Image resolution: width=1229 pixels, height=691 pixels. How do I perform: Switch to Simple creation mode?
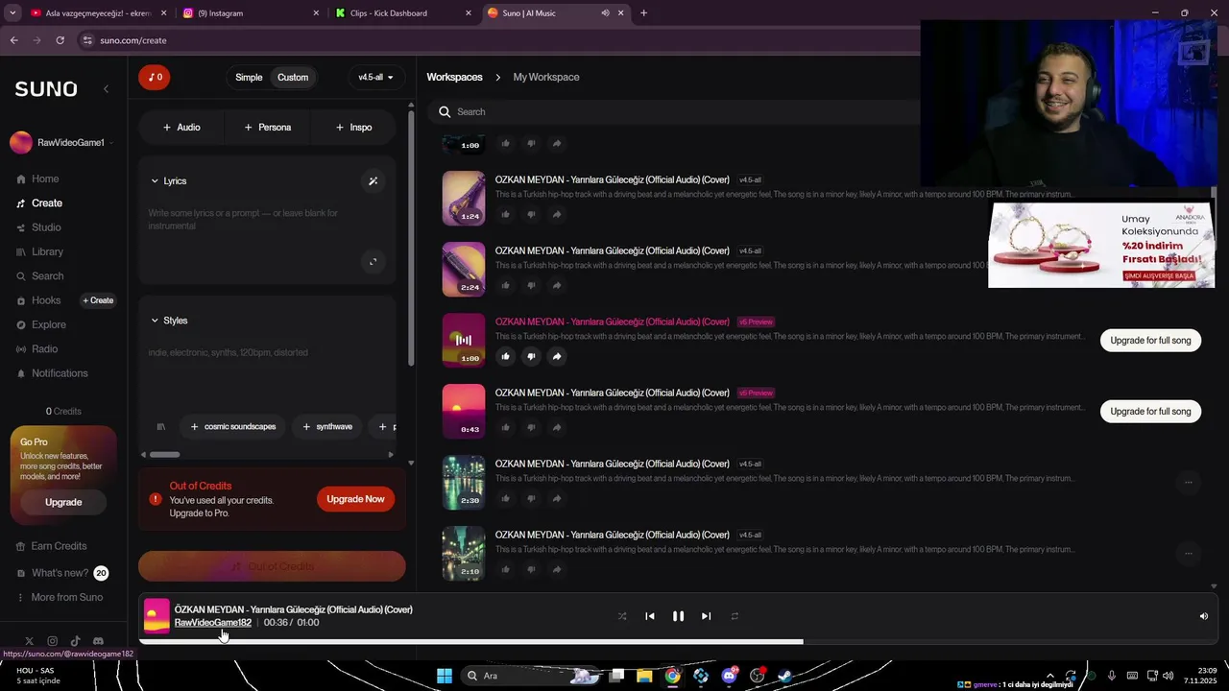coord(249,78)
